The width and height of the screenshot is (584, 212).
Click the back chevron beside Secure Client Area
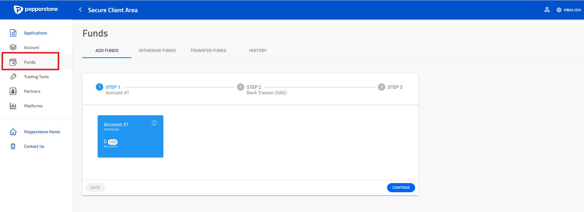80,10
